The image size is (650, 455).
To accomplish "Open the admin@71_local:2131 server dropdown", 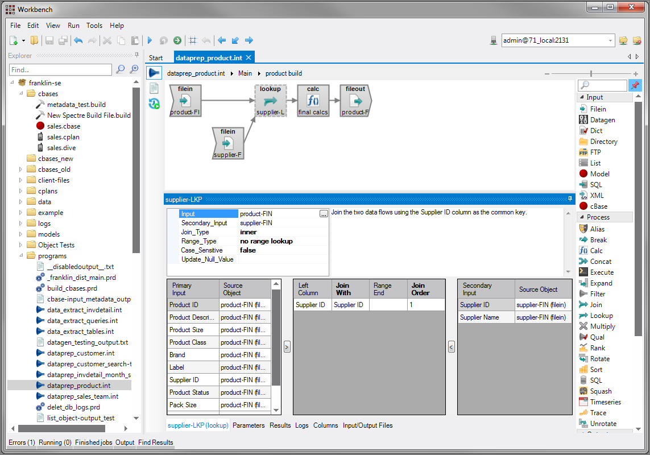I will click(x=610, y=40).
